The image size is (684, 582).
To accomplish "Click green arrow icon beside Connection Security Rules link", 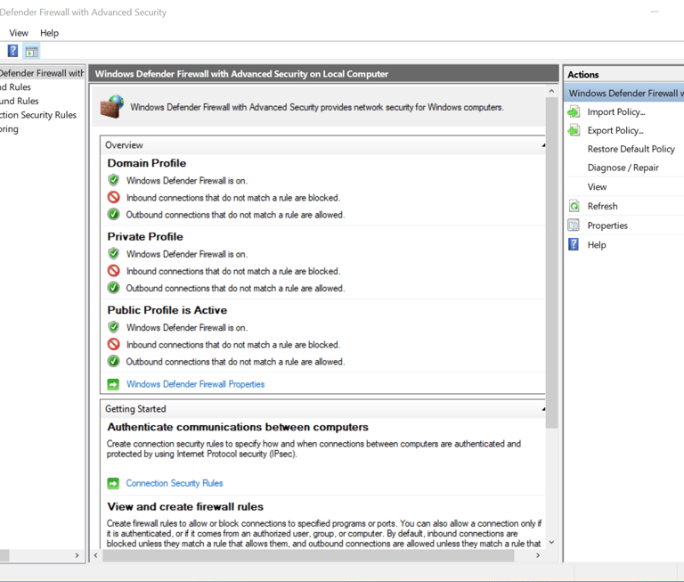I will click(113, 483).
